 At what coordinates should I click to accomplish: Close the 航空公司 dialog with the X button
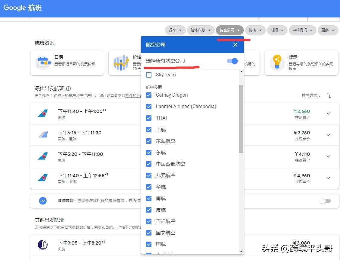tap(235, 44)
